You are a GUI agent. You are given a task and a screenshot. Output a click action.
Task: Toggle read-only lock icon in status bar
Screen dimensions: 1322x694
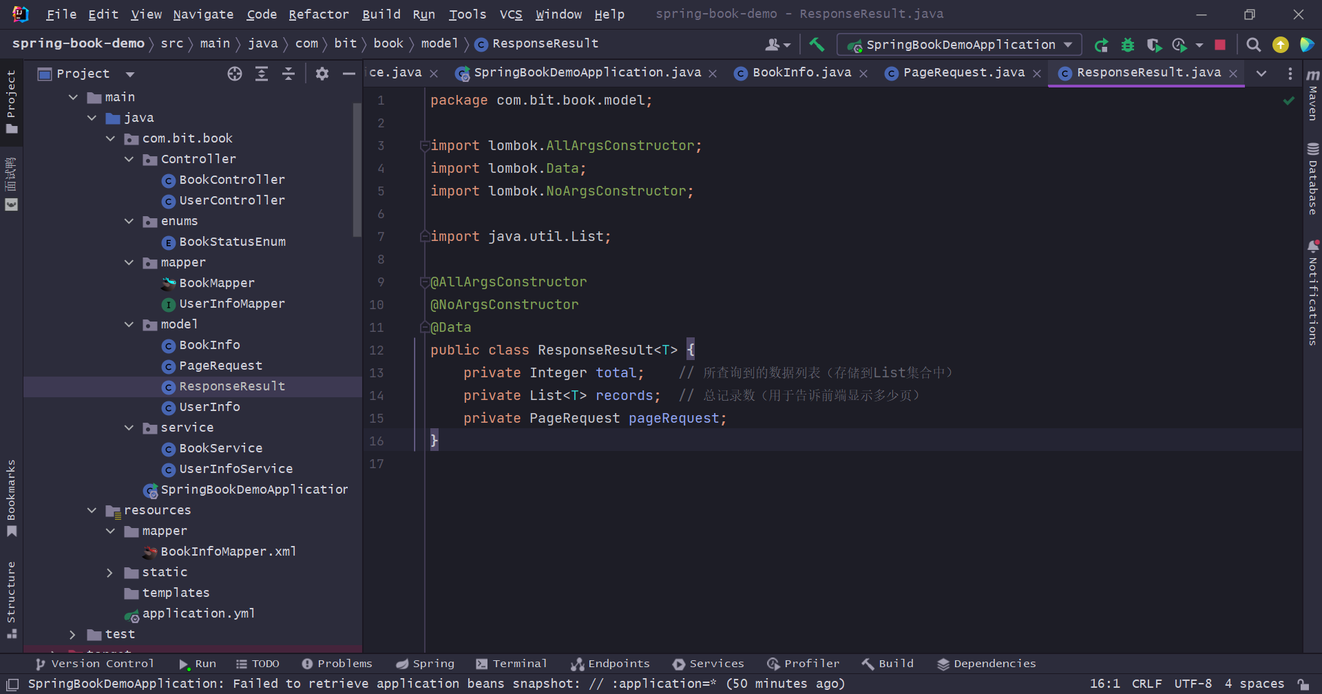1304,684
